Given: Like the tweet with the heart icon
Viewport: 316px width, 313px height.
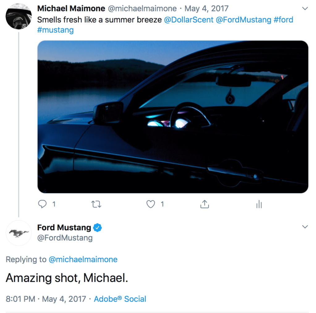Looking at the screenshot, I should coord(151,204).
